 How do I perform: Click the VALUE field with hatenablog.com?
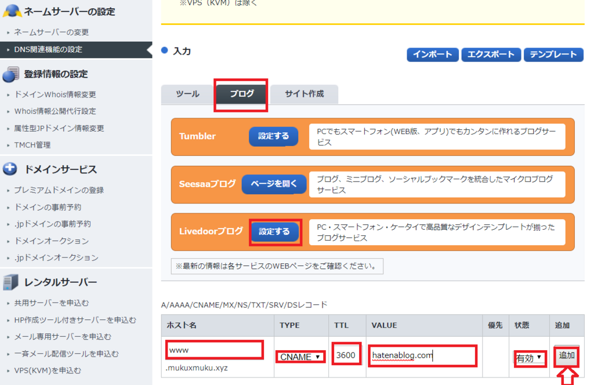(x=422, y=355)
